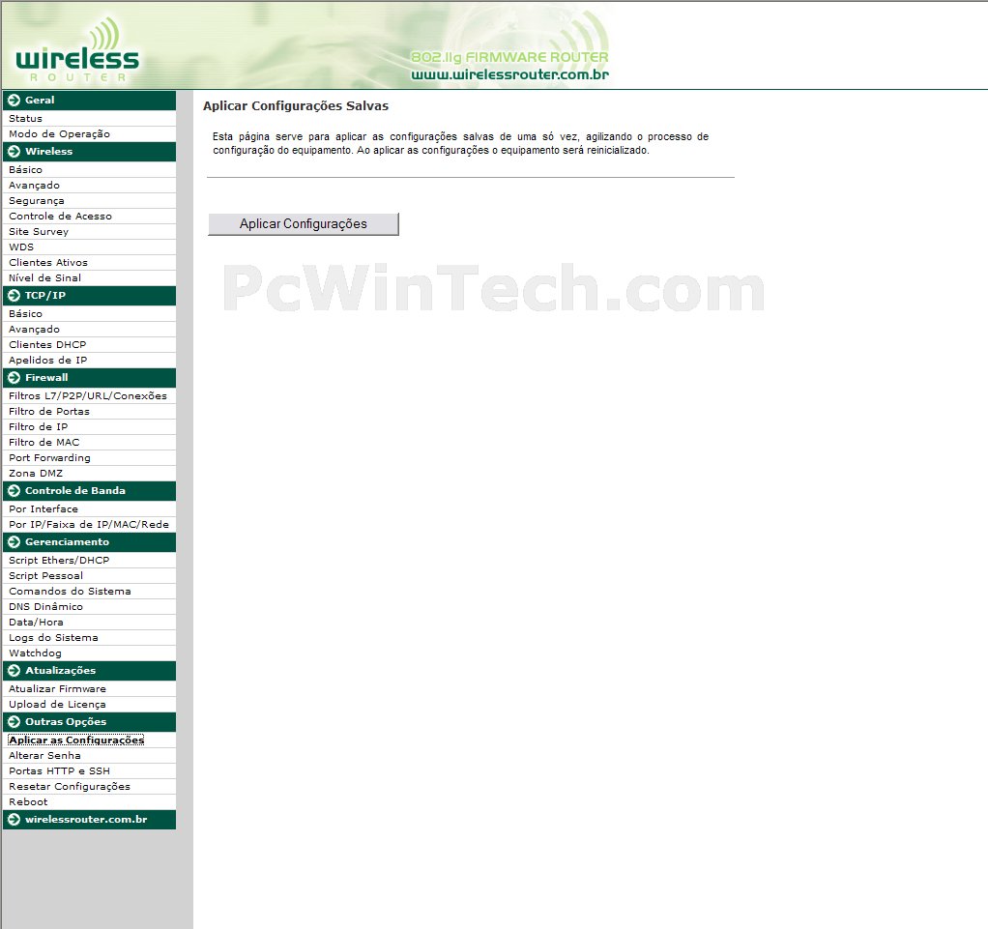
Task: Open Filtro de Portas page
Action: coord(49,412)
